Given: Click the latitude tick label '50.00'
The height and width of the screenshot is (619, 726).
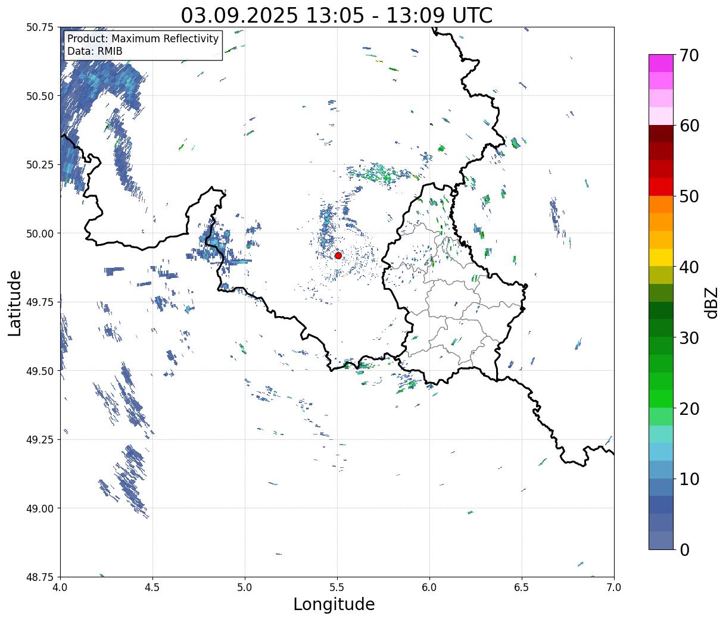Looking at the screenshot, I should click(40, 233).
